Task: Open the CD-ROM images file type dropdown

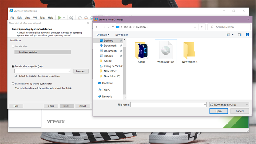Action: (x=228, y=104)
